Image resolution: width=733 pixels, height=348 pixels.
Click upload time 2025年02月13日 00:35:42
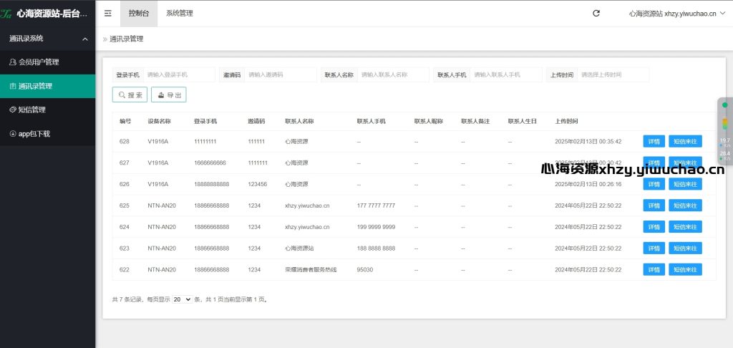click(588, 141)
